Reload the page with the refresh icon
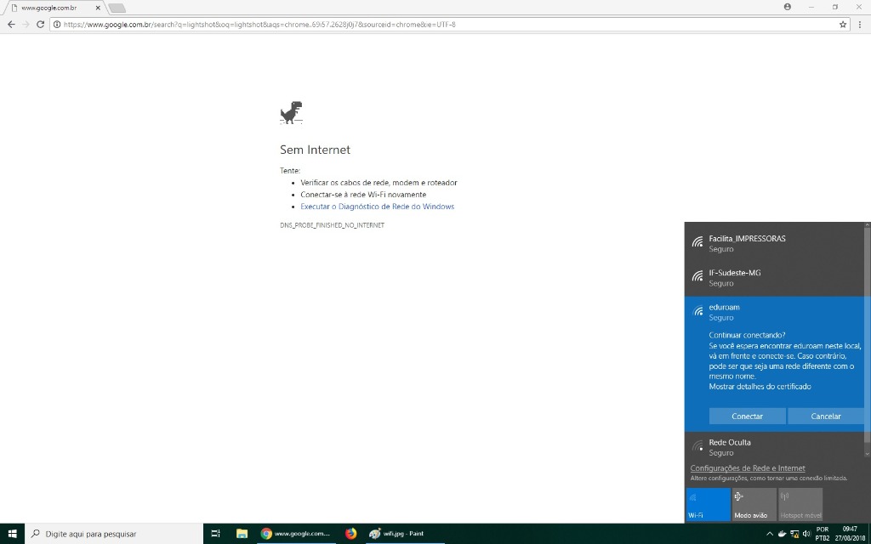The width and height of the screenshot is (871, 544). (x=40, y=25)
